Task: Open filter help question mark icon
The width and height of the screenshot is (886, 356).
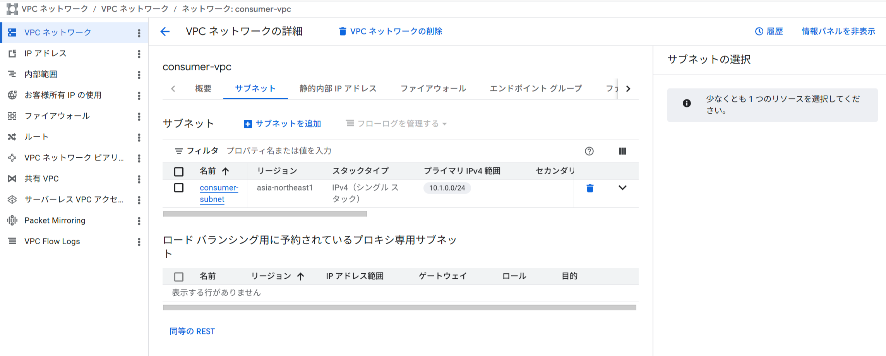Action: [589, 151]
